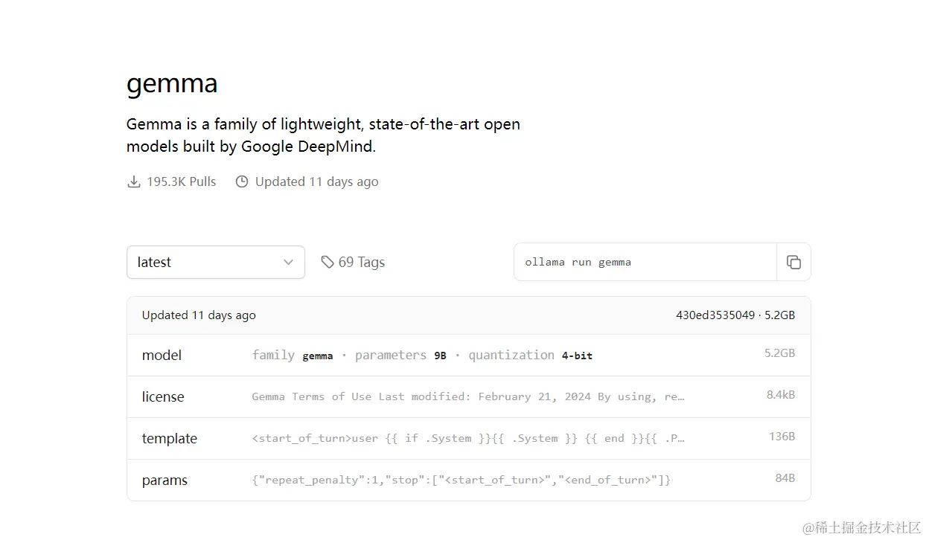
Task: Open the license file row
Action: click(x=163, y=397)
